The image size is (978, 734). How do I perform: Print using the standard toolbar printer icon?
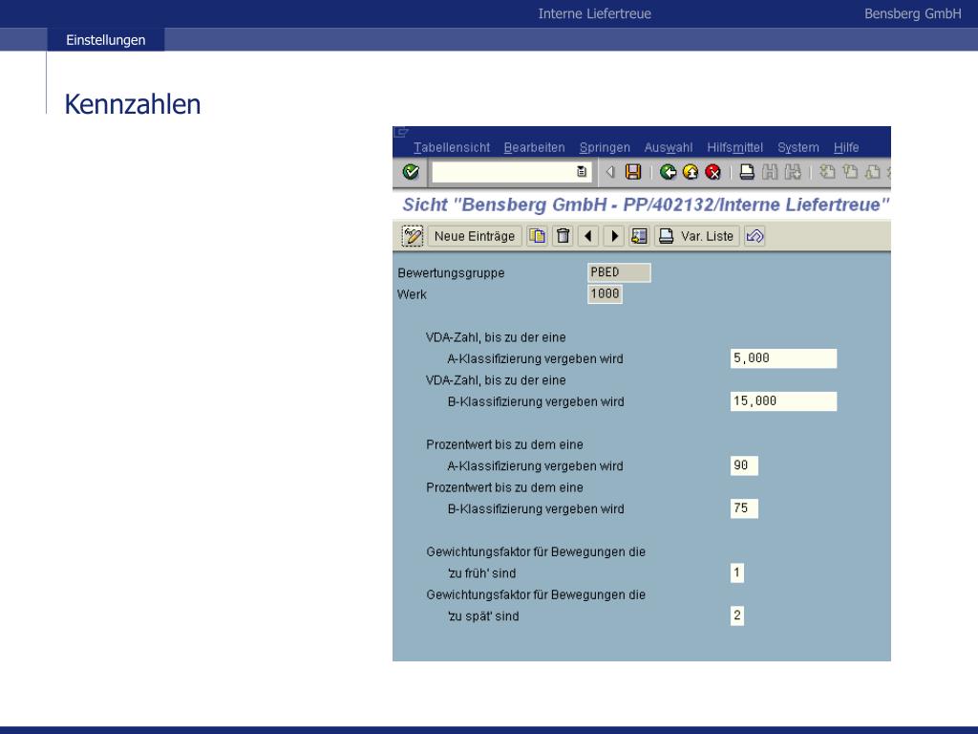point(747,172)
